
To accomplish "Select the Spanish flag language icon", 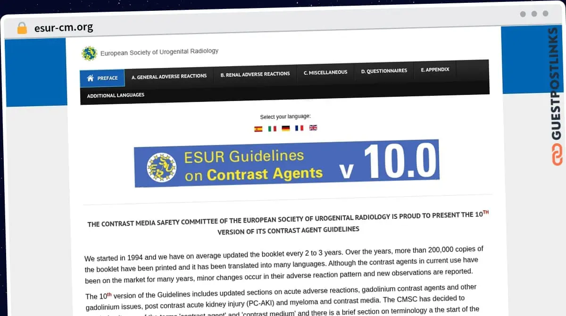I will click(258, 129).
